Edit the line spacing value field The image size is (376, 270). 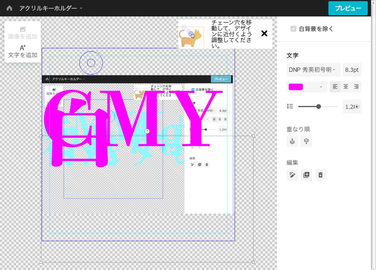(x=352, y=107)
